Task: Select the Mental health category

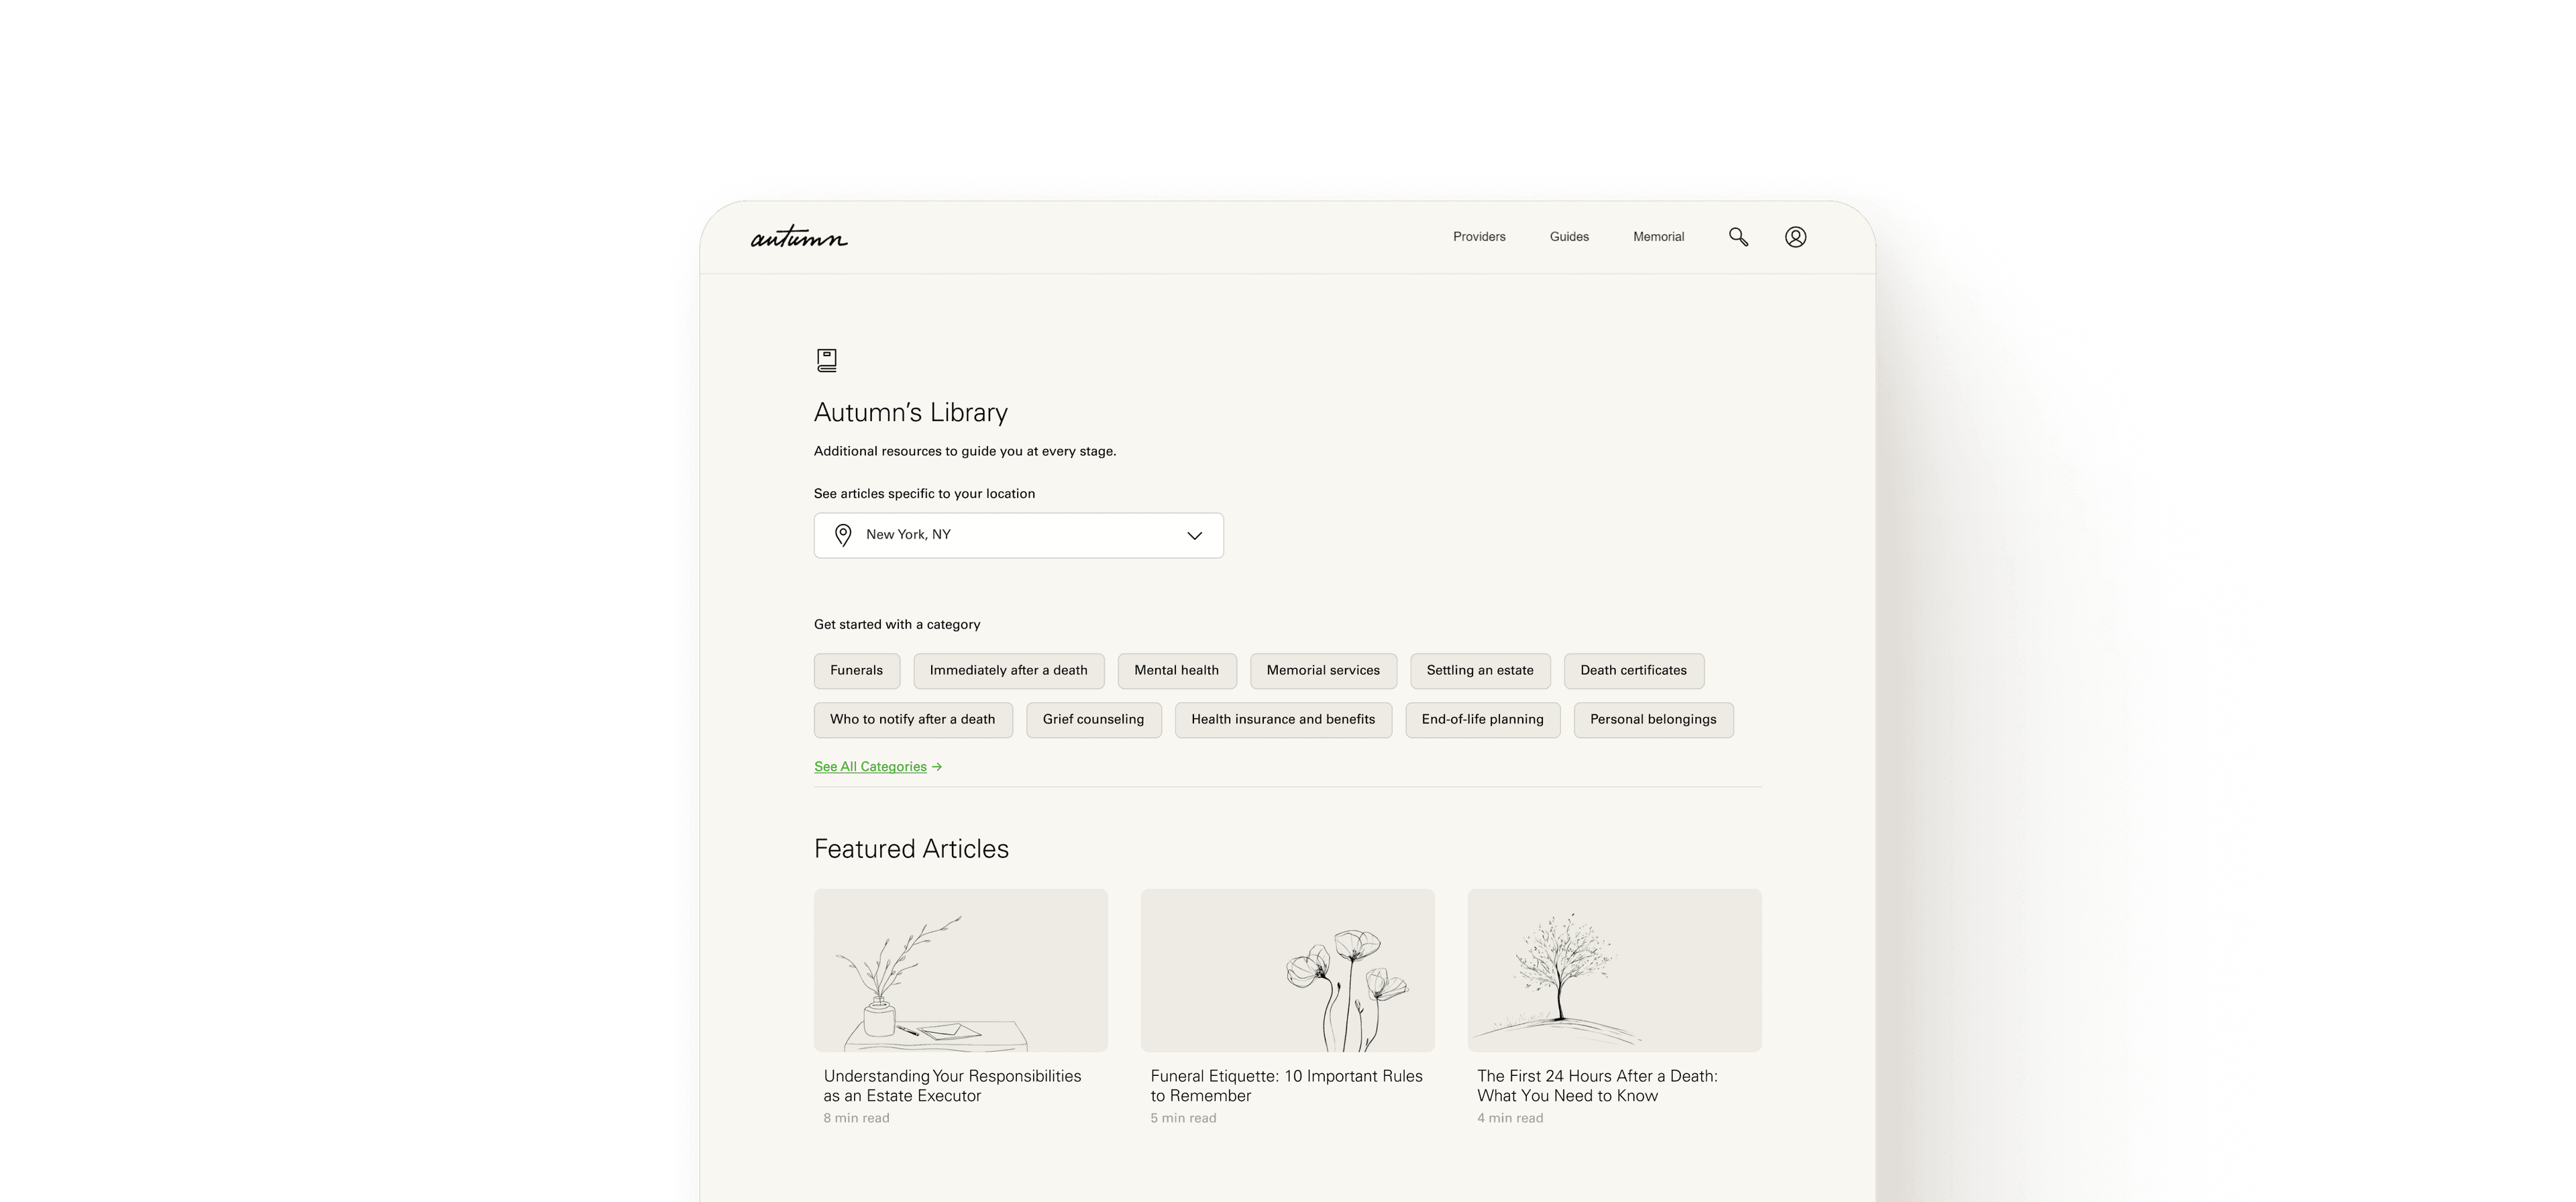Action: [1177, 671]
